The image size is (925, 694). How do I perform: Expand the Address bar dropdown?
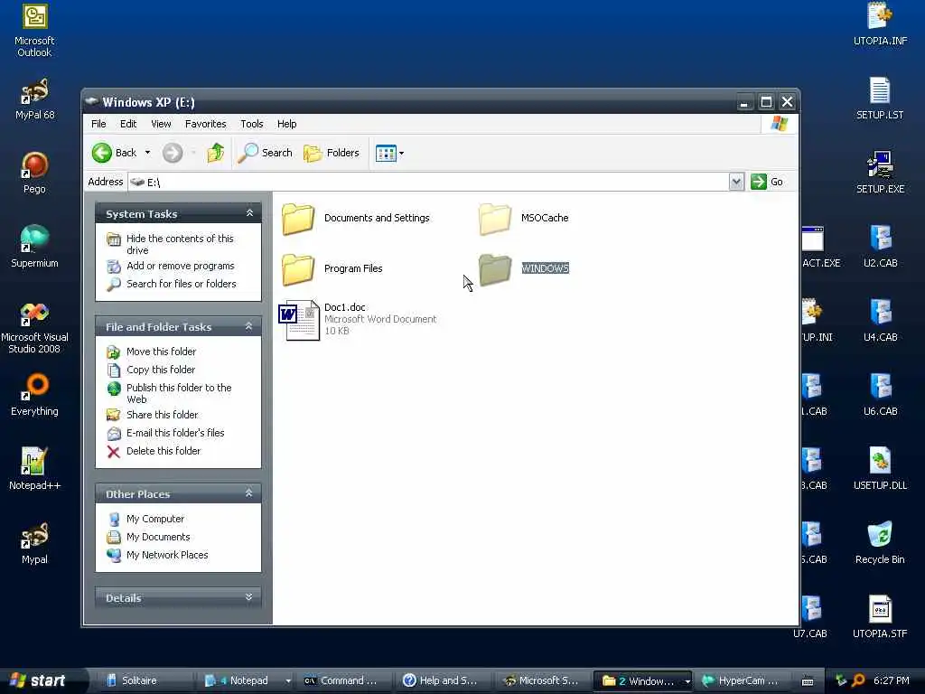(735, 182)
